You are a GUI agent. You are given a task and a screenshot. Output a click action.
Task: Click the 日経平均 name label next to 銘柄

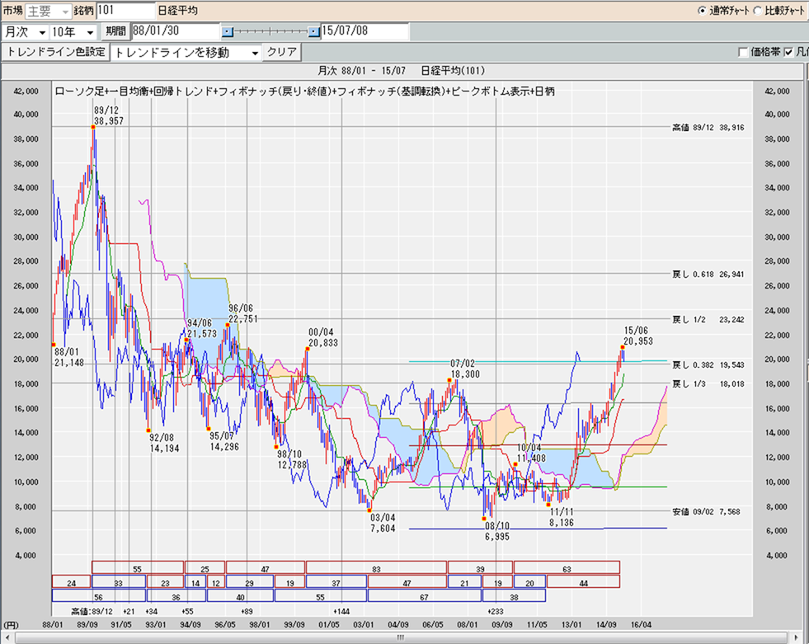click(177, 11)
